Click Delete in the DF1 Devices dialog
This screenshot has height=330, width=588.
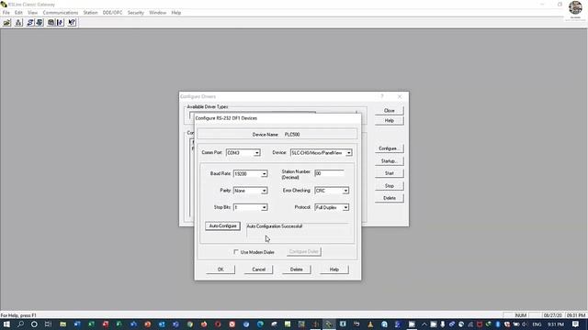[296, 269]
